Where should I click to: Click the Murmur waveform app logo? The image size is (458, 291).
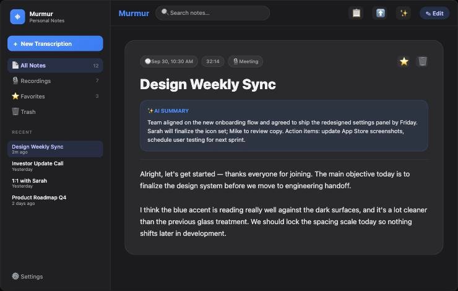17,17
